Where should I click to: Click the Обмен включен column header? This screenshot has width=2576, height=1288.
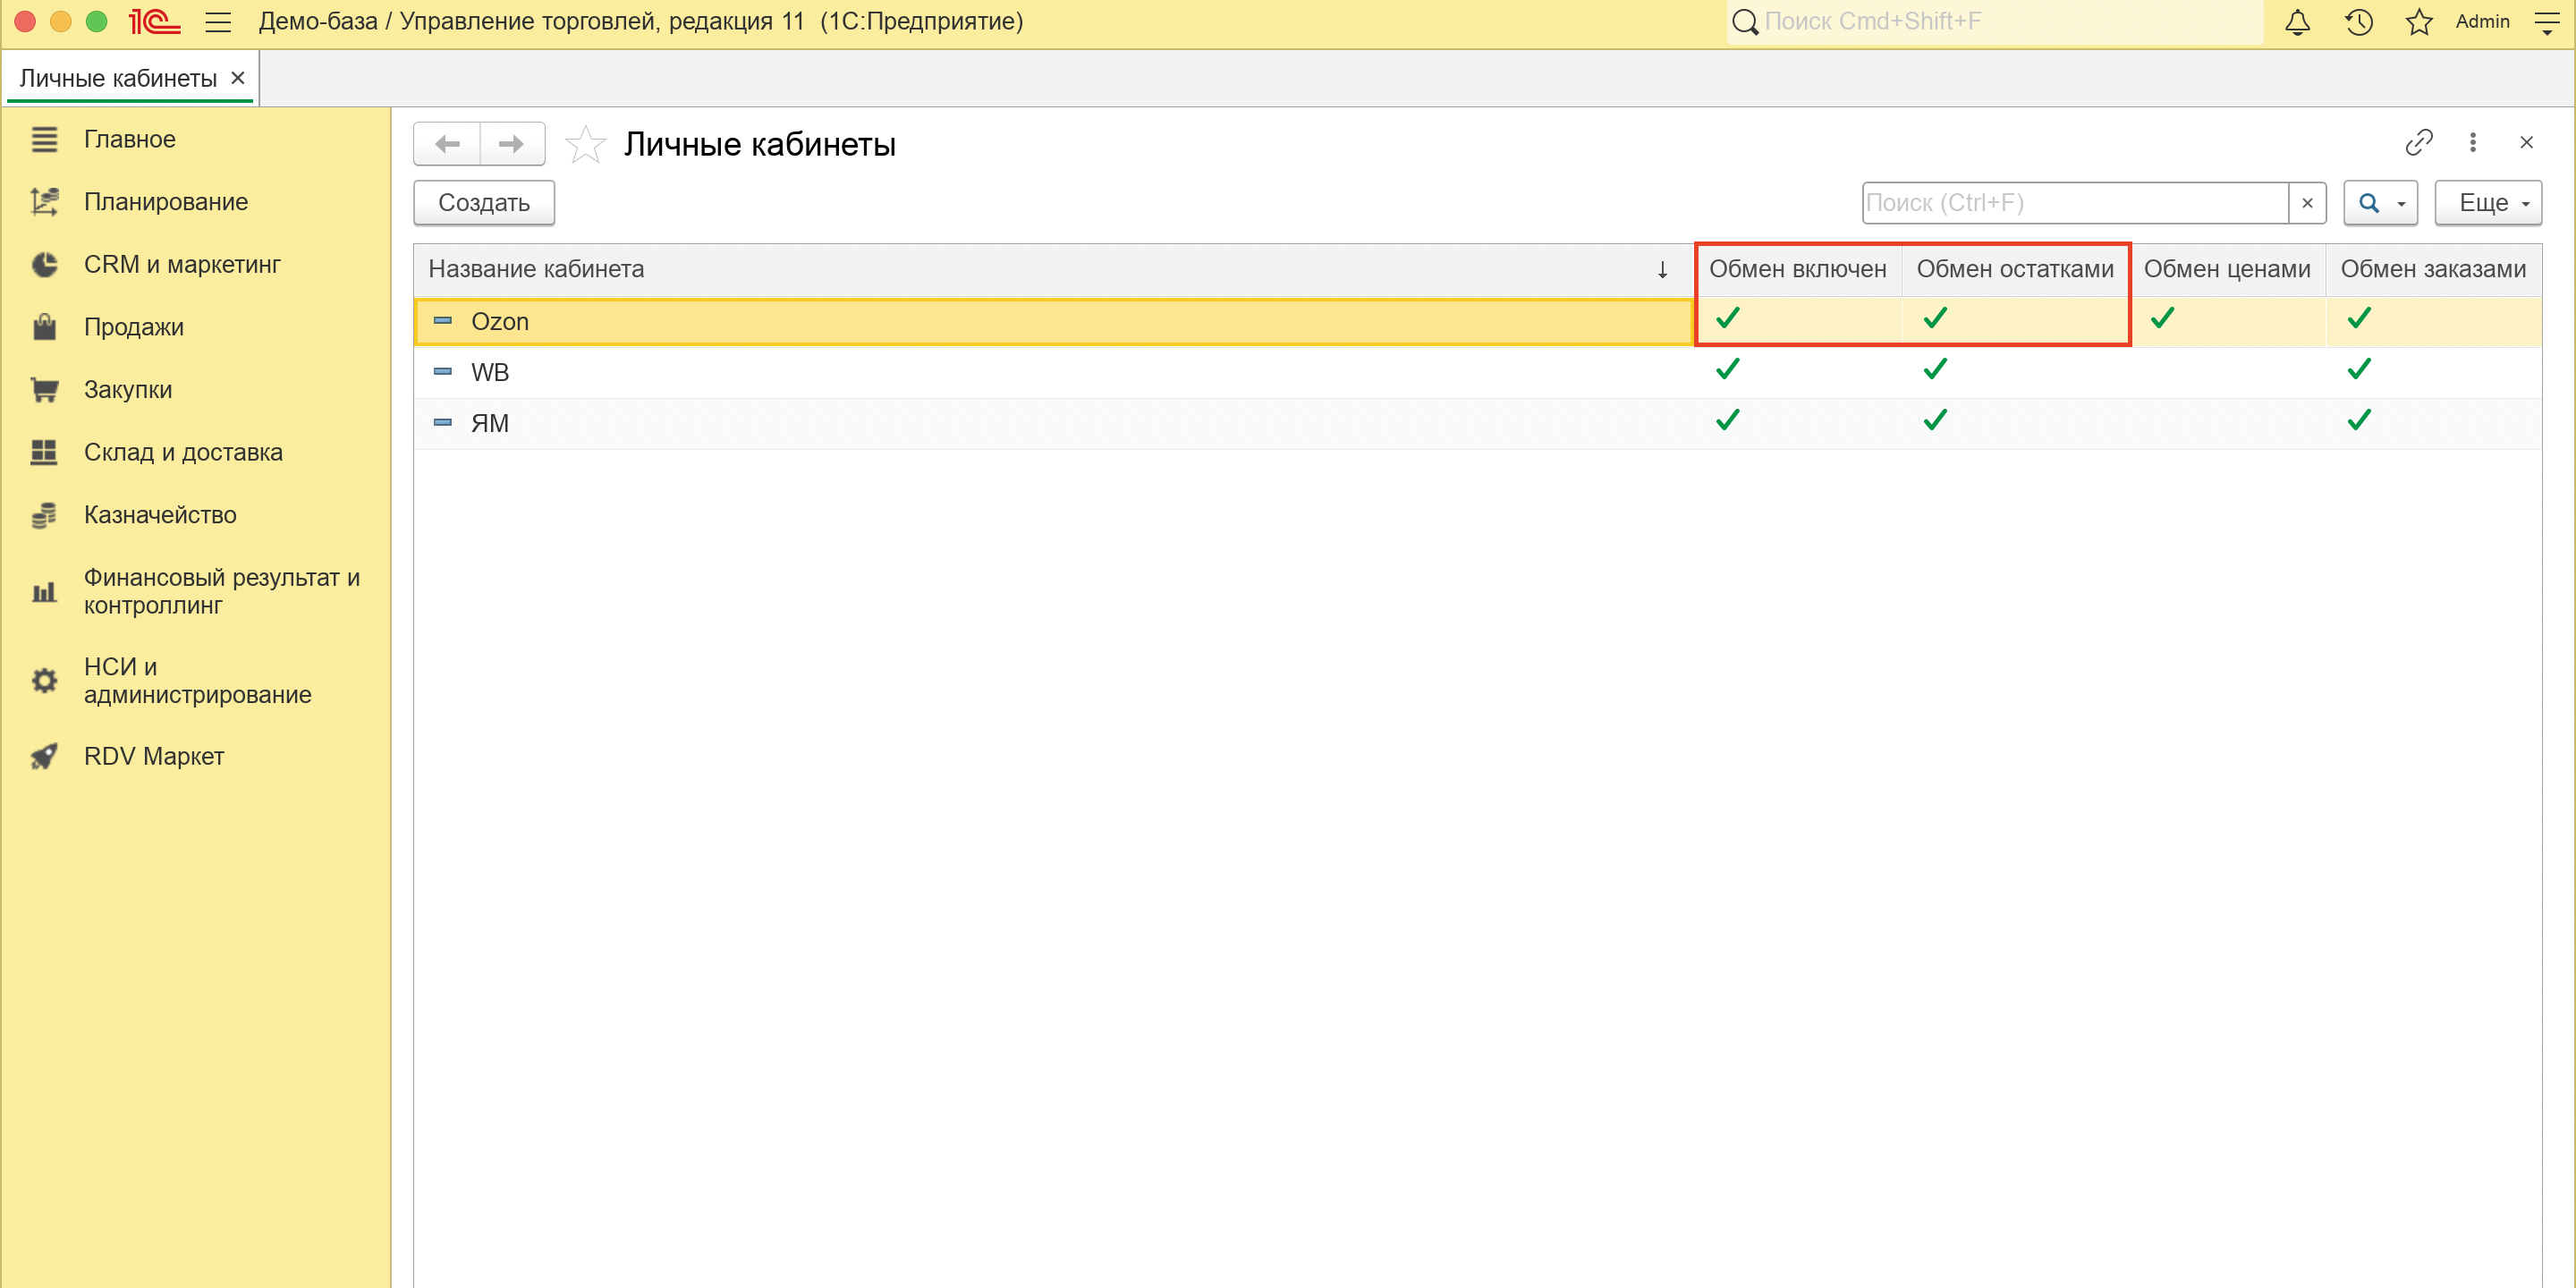coord(1798,269)
